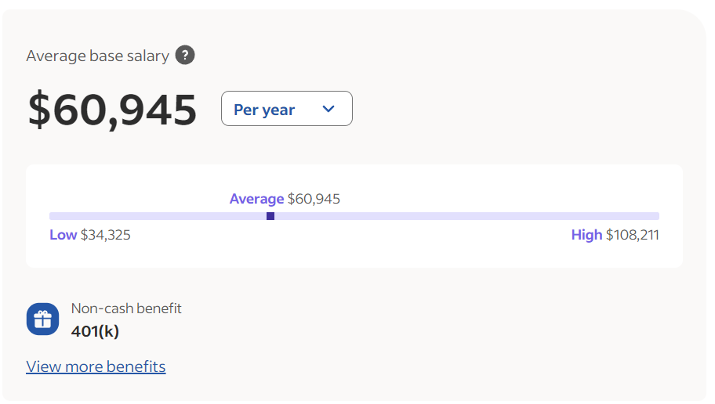Click the large $60,945 salary figure
Viewport: 715px width, 404px height.
tap(112, 110)
